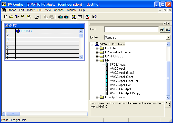Viewport: 173px width, 123px height.
Task: Click the Download to Module icon
Action: [x=60, y=17]
